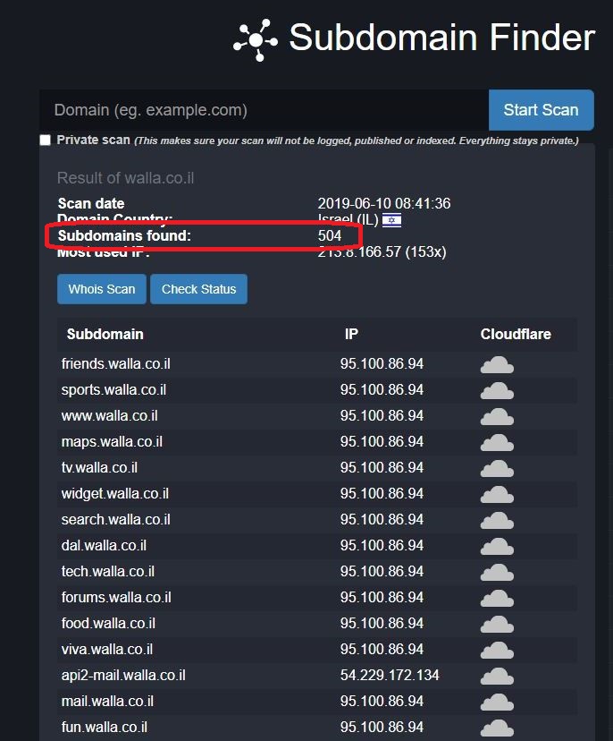This screenshot has width=613, height=741.
Task: Click Cloudflare cloud icon for www.walla.co.il
Action: point(497,417)
